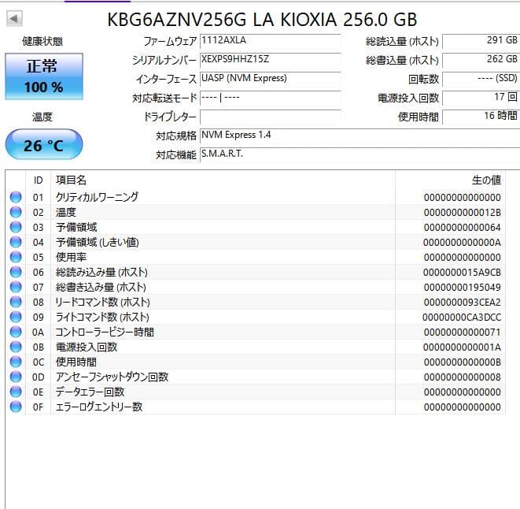Click the status orb for ID 0C 使用時間
The width and height of the screenshot is (520, 509).
click(16, 362)
